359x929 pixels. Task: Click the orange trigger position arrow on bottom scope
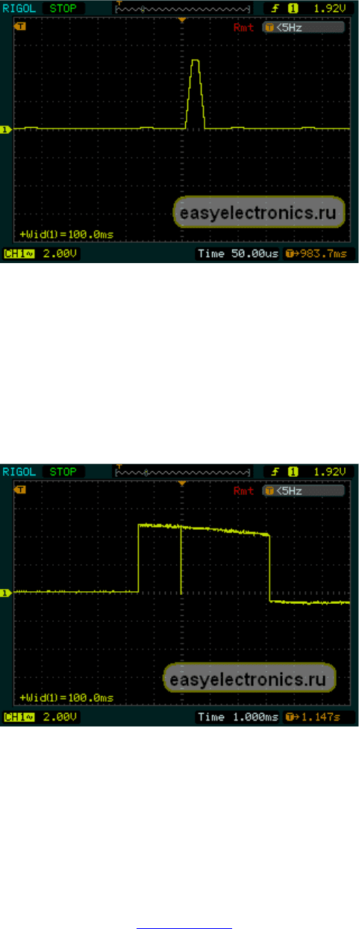[182, 484]
